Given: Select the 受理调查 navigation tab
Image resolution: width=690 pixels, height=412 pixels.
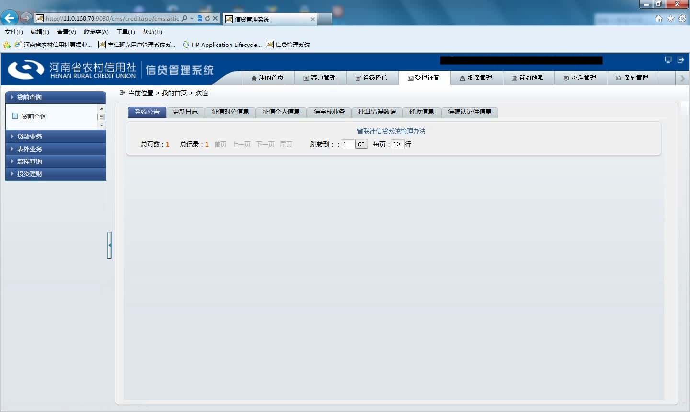Looking at the screenshot, I should (424, 78).
